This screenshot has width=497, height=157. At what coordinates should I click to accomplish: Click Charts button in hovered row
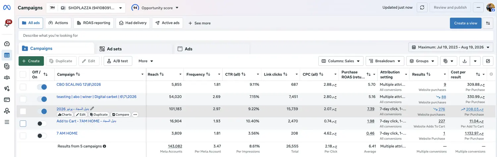[65, 115]
